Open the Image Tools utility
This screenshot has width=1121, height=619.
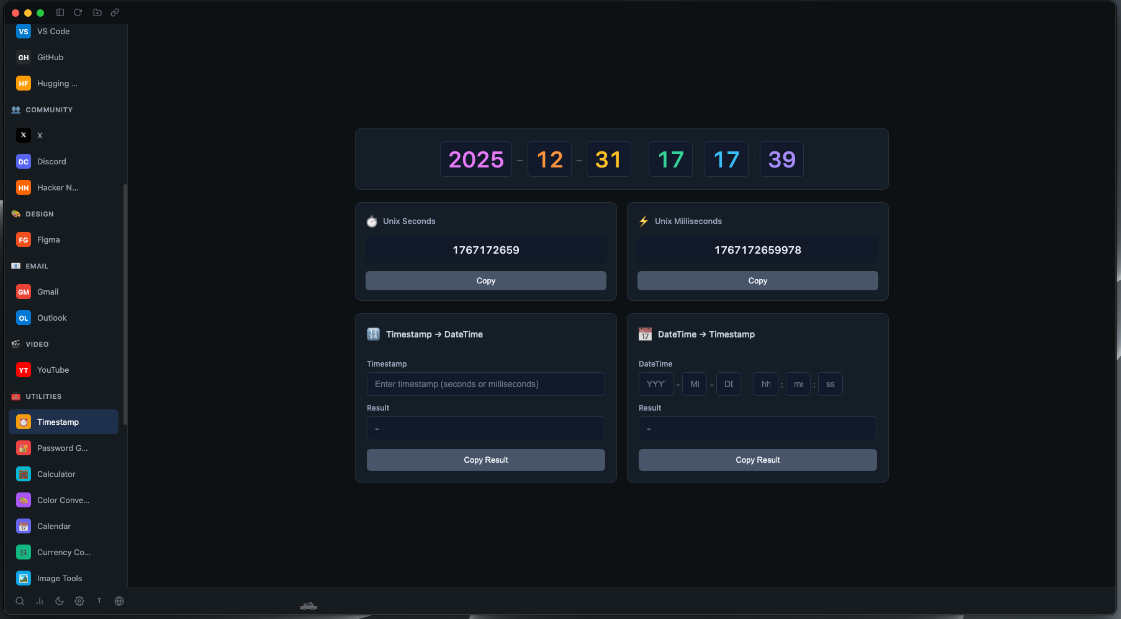[x=60, y=578]
